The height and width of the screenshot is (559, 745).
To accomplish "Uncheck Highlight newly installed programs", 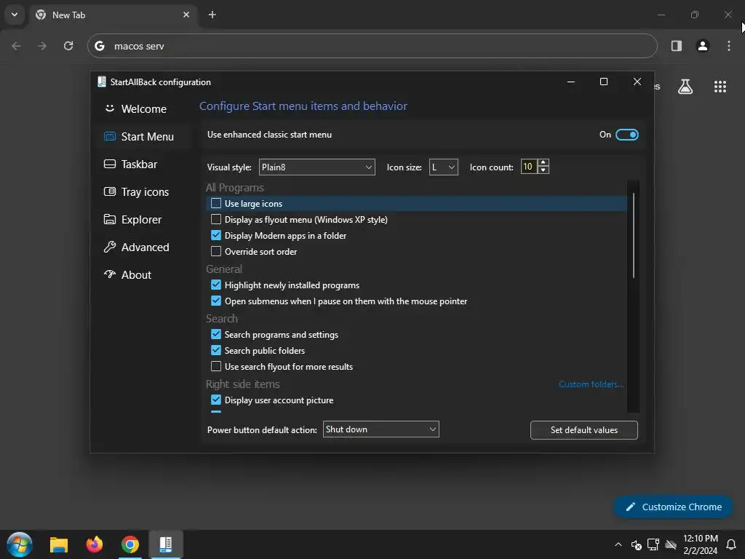I will 215,285.
